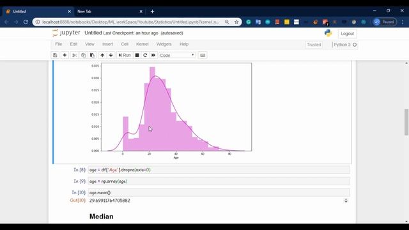
Task: Click the yellow extension icon
Action: tap(287, 22)
